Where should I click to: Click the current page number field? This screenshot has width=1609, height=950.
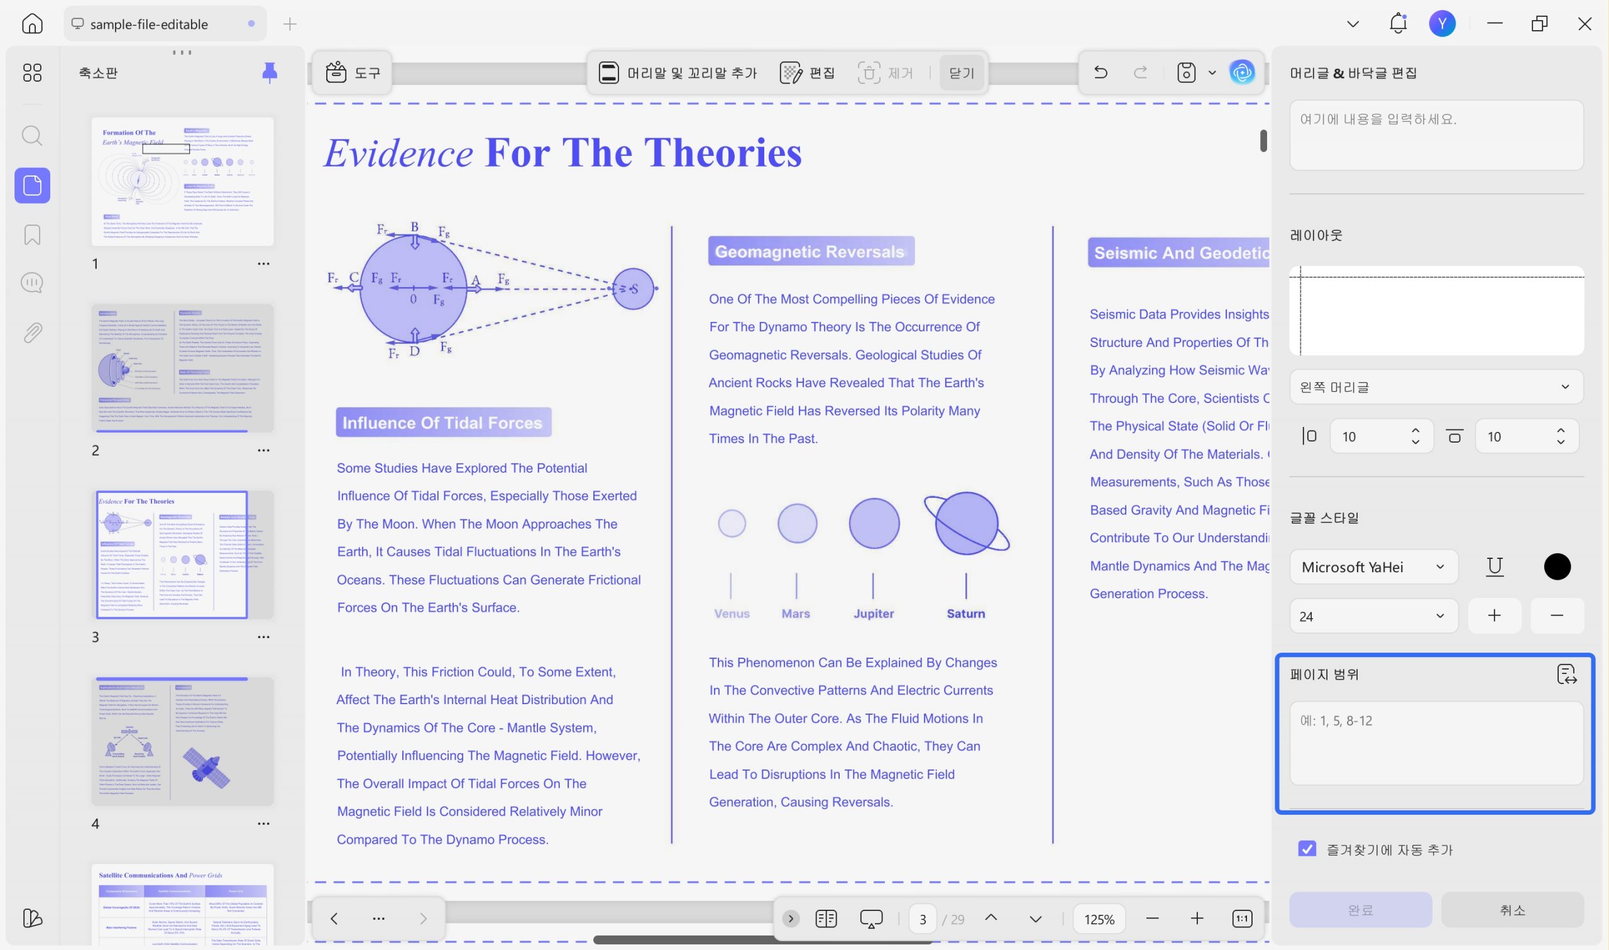point(922,919)
